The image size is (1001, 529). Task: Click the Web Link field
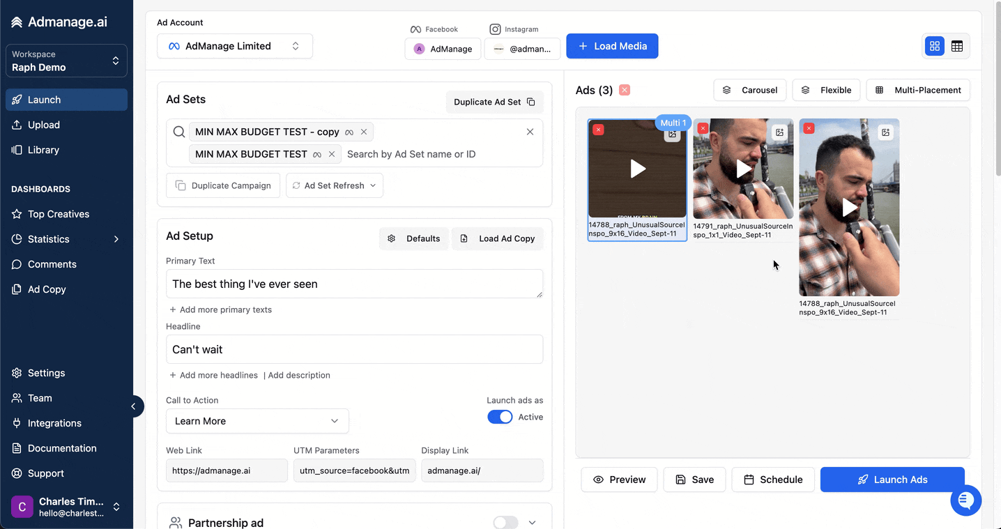tap(227, 470)
